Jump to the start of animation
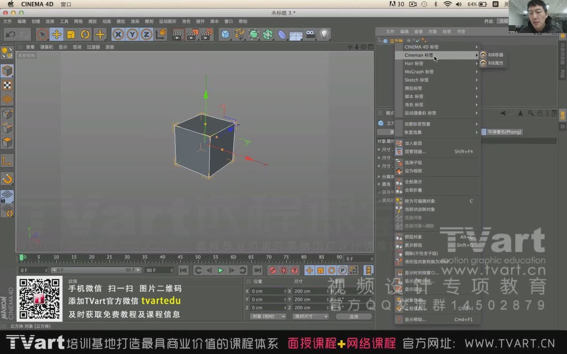Screen dimensions: 567x354 (183, 270)
